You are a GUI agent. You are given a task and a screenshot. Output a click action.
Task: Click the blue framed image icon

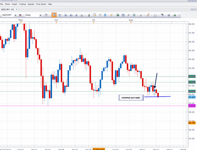tap(123, 15)
